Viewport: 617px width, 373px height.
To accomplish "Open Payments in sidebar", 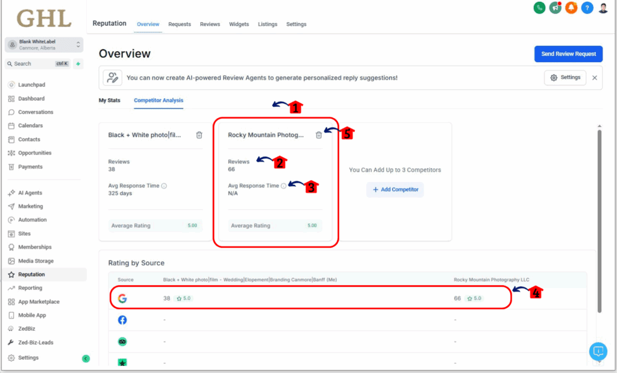I will pyautogui.click(x=30, y=167).
